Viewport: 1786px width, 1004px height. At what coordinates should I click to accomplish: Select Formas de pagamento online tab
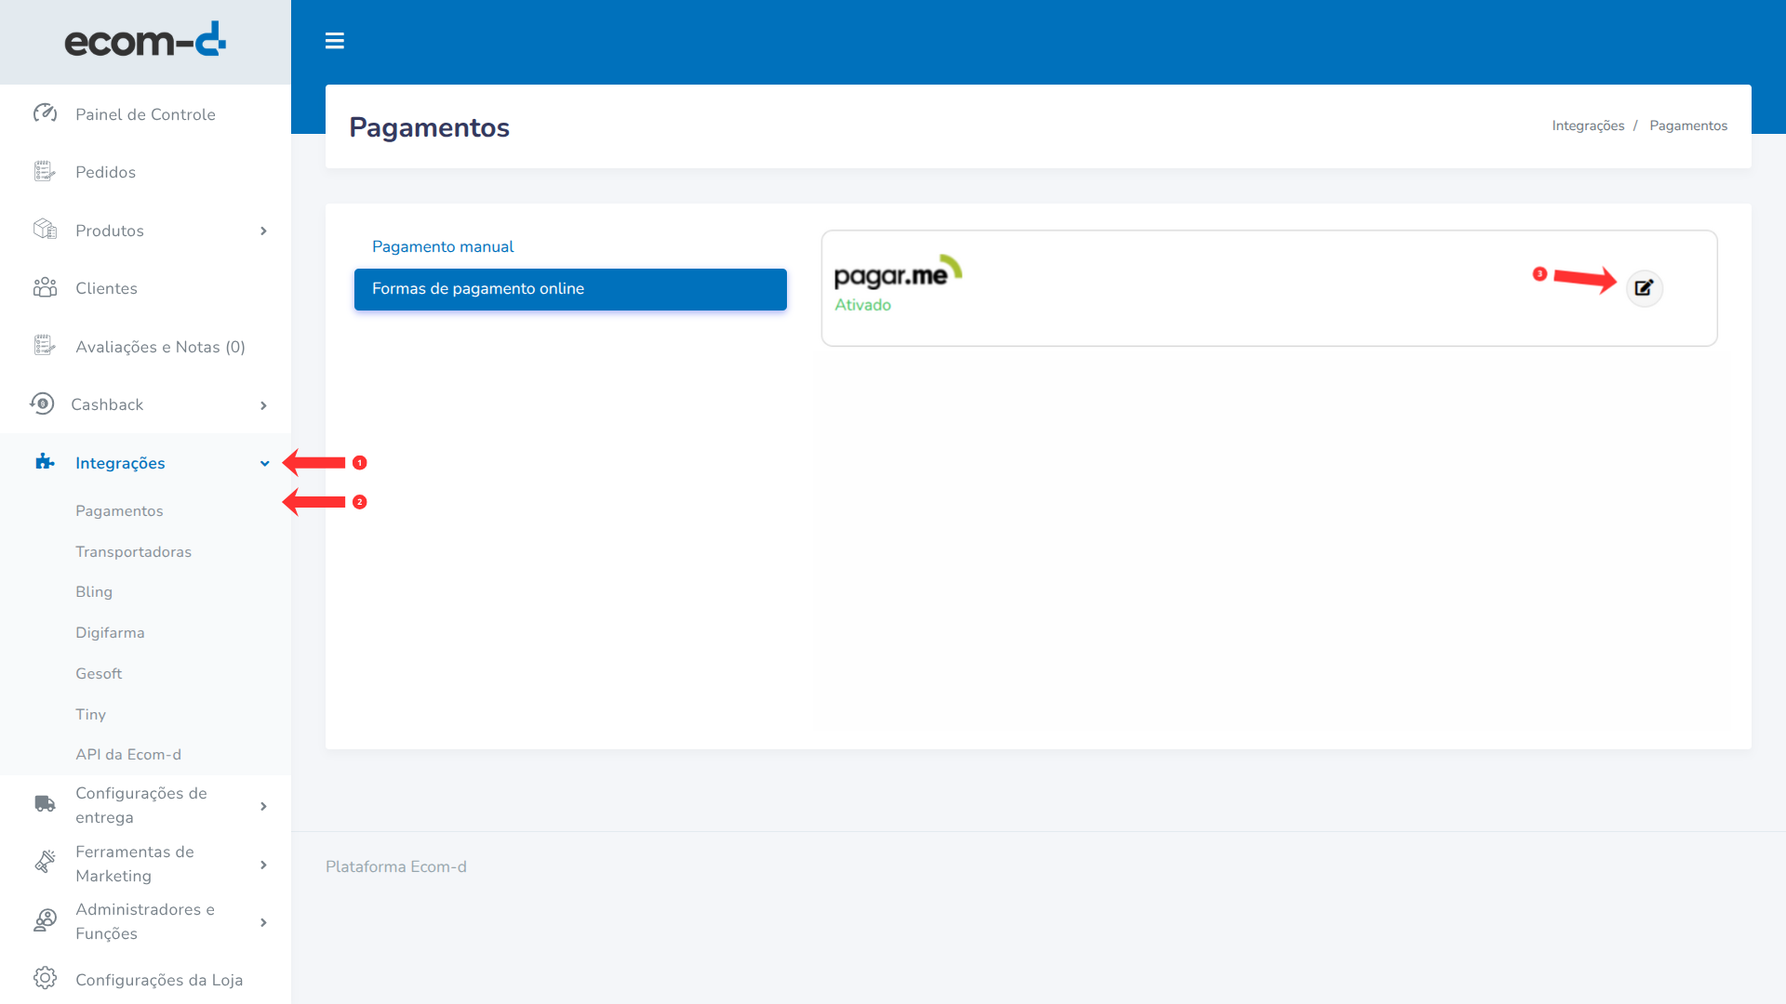570,289
